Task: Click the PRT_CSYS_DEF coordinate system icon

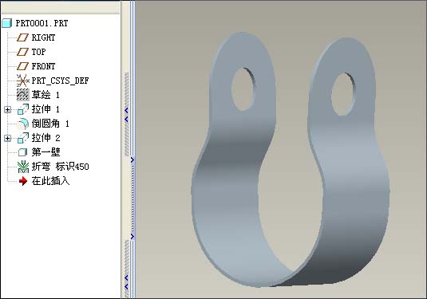Action: 23,81
